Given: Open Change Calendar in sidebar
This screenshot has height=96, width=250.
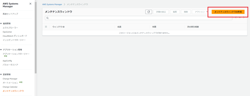Looking at the screenshot, I should [x=10, y=87].
